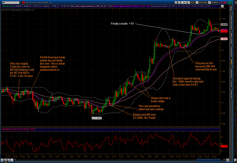Open the Big Buttons sidebar tab
Image resolution: width=237 pixels, height=163 pixels.
coord(231,52)
